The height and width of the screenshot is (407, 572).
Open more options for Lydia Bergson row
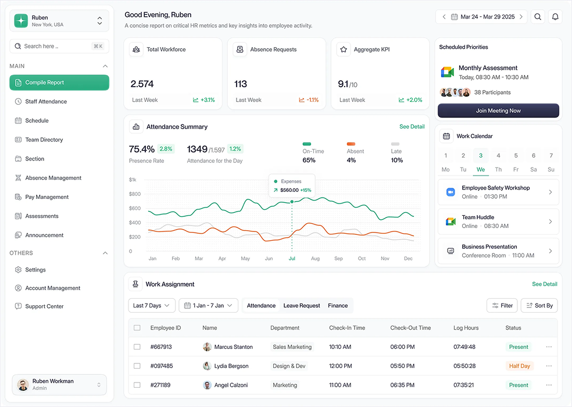(549, 366)
